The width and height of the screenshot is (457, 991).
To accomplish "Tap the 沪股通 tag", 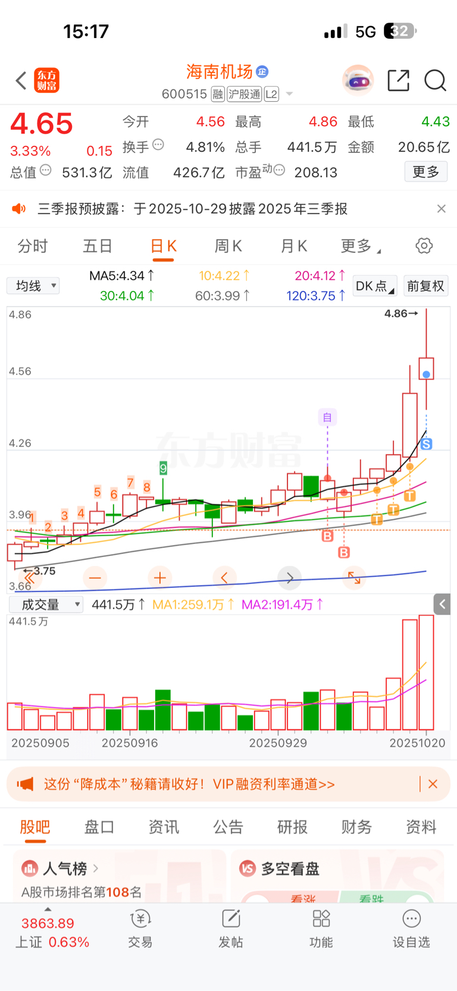I will [244, 94].
